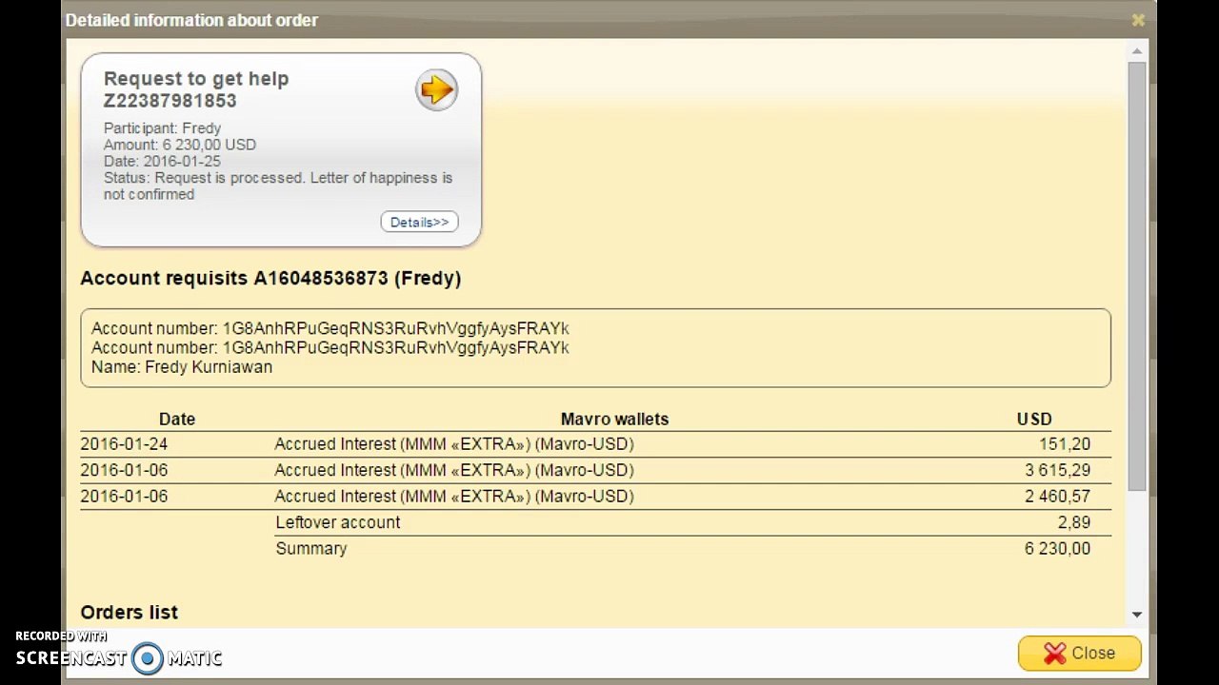Viewport: 1219px width, 685px height.
Task: Click Account requisits A16048536873 heading
Action: 270,279
